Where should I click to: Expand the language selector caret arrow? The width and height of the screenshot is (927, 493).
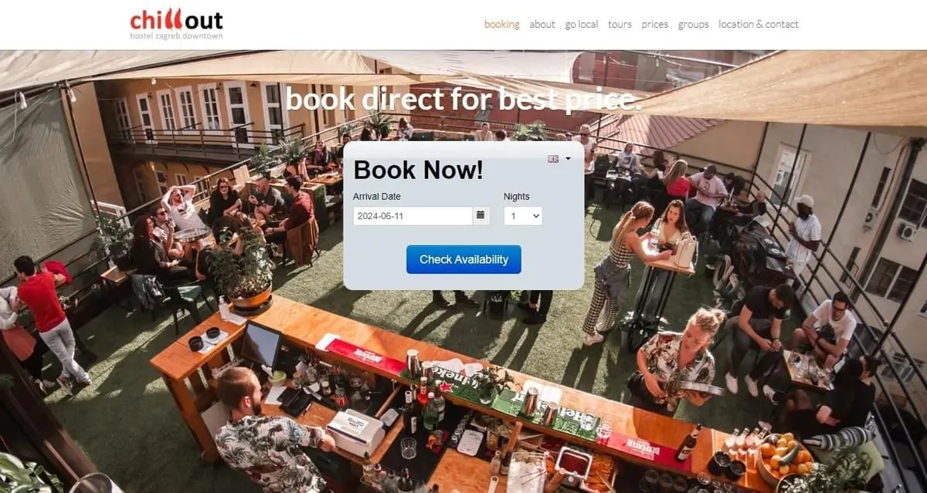[569, 159]
